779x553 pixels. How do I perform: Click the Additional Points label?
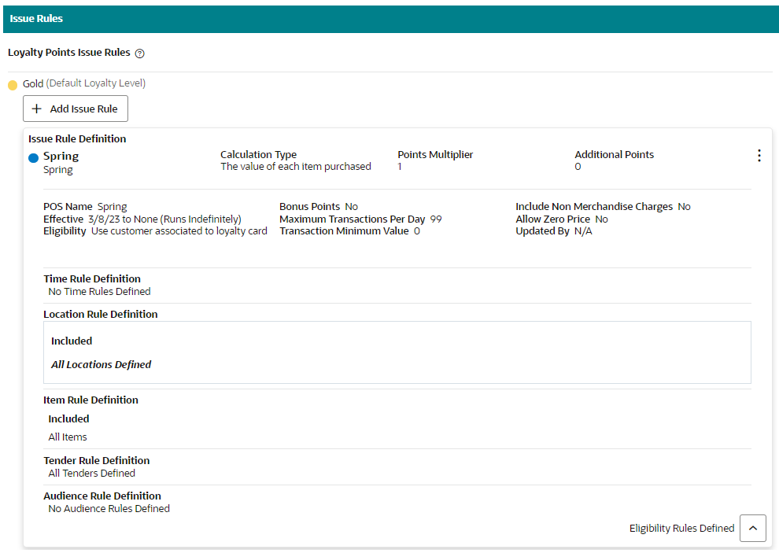(x=614, y=154)
